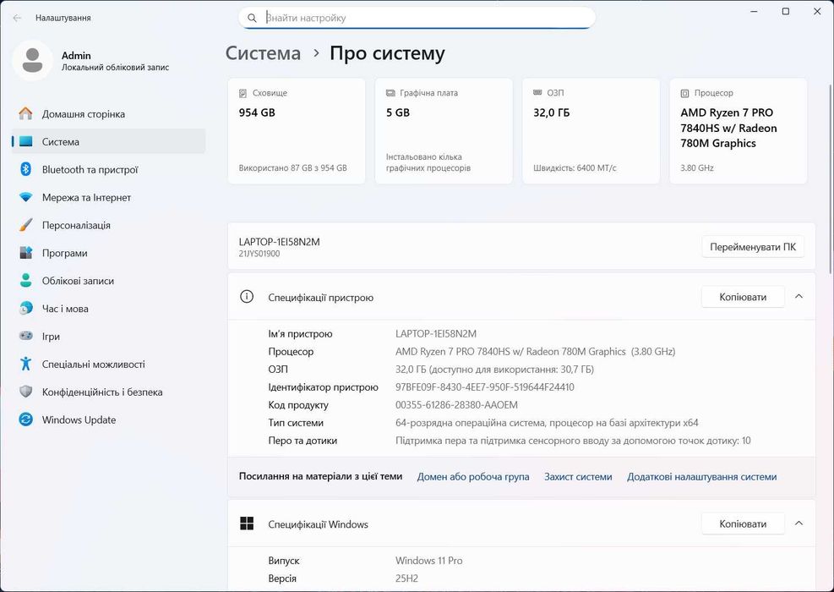Image resolution: width=834 pixels, height=592 pixels.
Task: Click the gamepad icon for Ігри
Action: click(25, 336)
